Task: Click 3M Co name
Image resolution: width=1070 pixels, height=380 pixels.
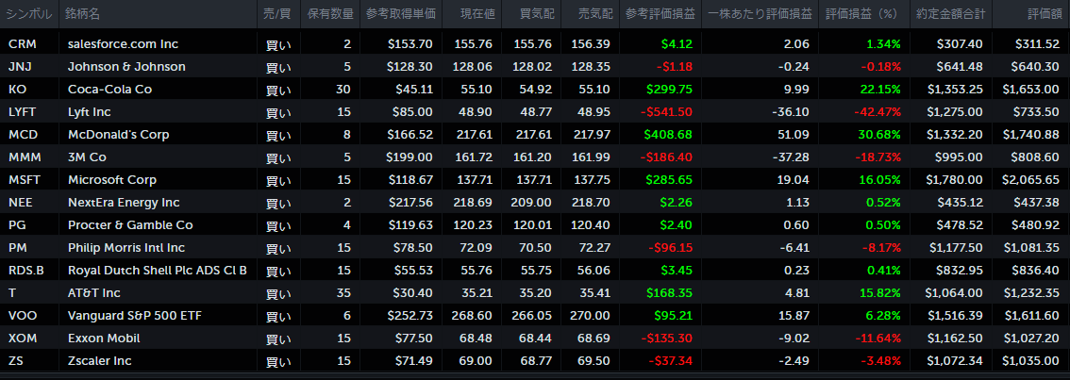Action: [x=88, y=157]
